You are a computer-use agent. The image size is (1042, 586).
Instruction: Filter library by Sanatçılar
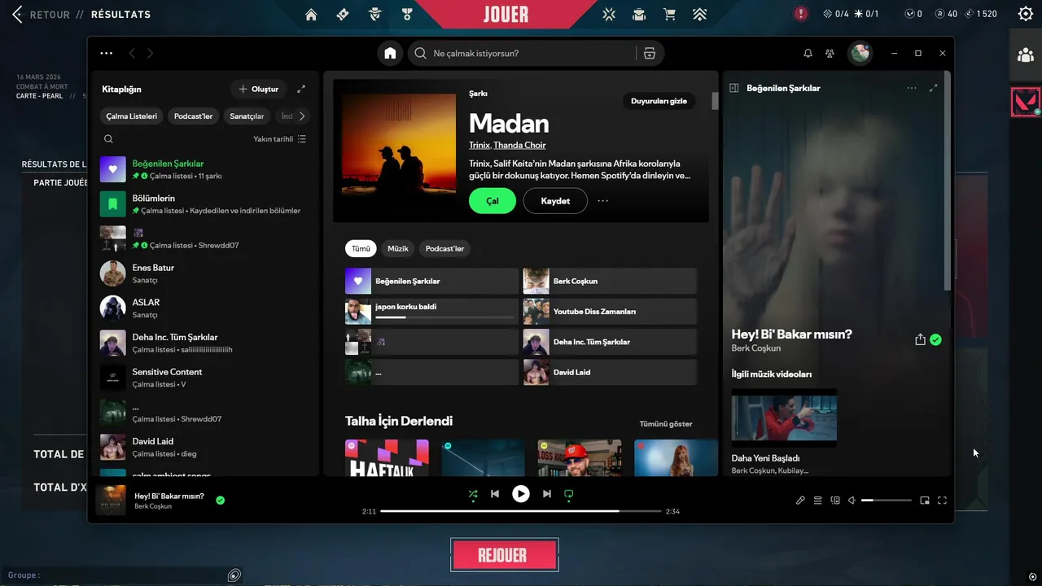point(247,116)
